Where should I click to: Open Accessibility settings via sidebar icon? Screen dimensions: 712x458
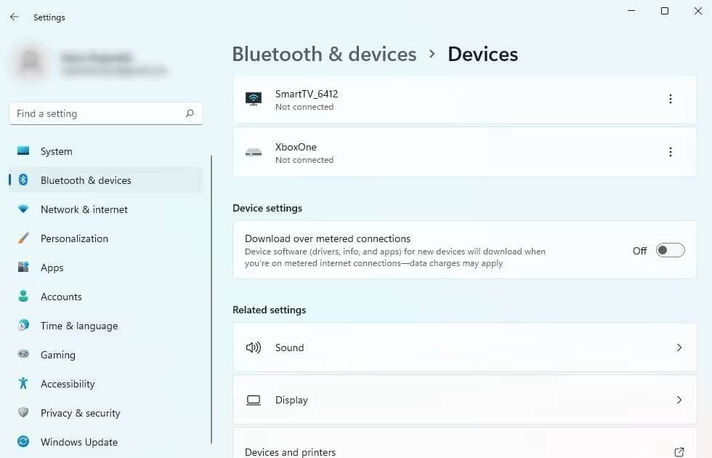click(24, 384)
